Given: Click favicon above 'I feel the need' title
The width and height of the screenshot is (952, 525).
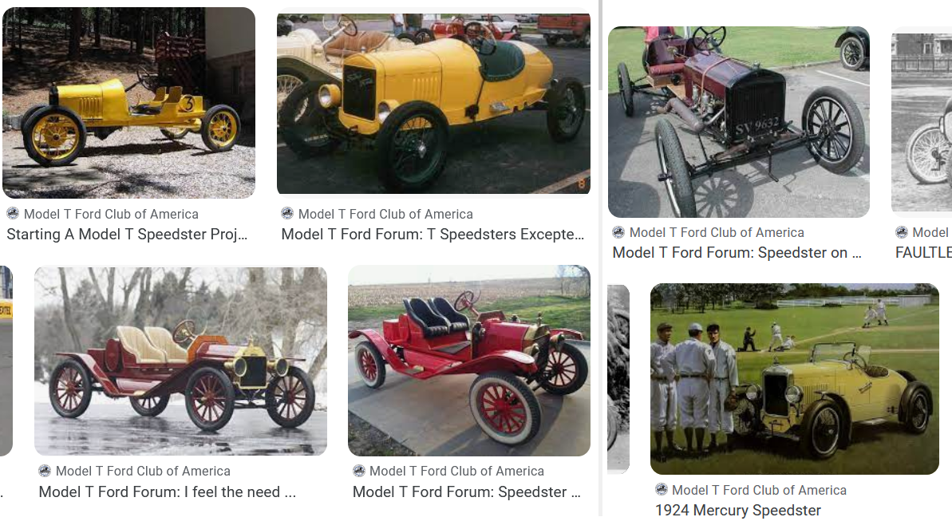Looking at the screenshot, I should (x=45, y=471).
